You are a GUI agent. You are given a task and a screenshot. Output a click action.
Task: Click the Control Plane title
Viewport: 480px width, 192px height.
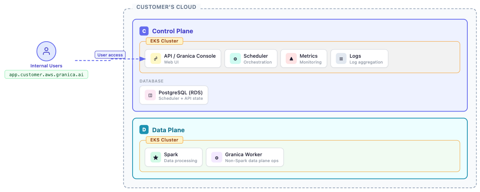click(x=173, y=31)
